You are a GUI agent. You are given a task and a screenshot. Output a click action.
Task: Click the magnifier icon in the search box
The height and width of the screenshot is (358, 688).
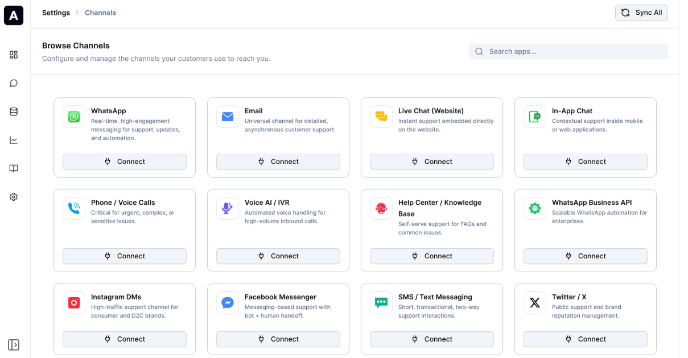click(479, 51)
